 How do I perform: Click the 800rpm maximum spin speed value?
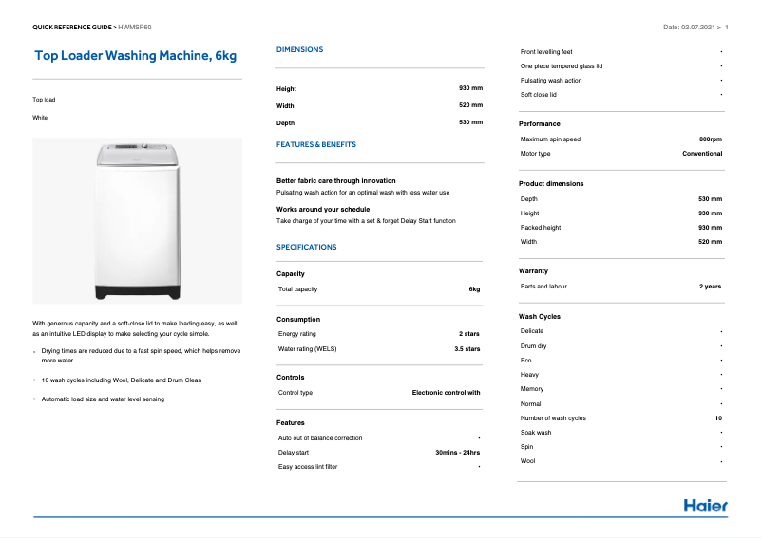click(x=710, y=139)
